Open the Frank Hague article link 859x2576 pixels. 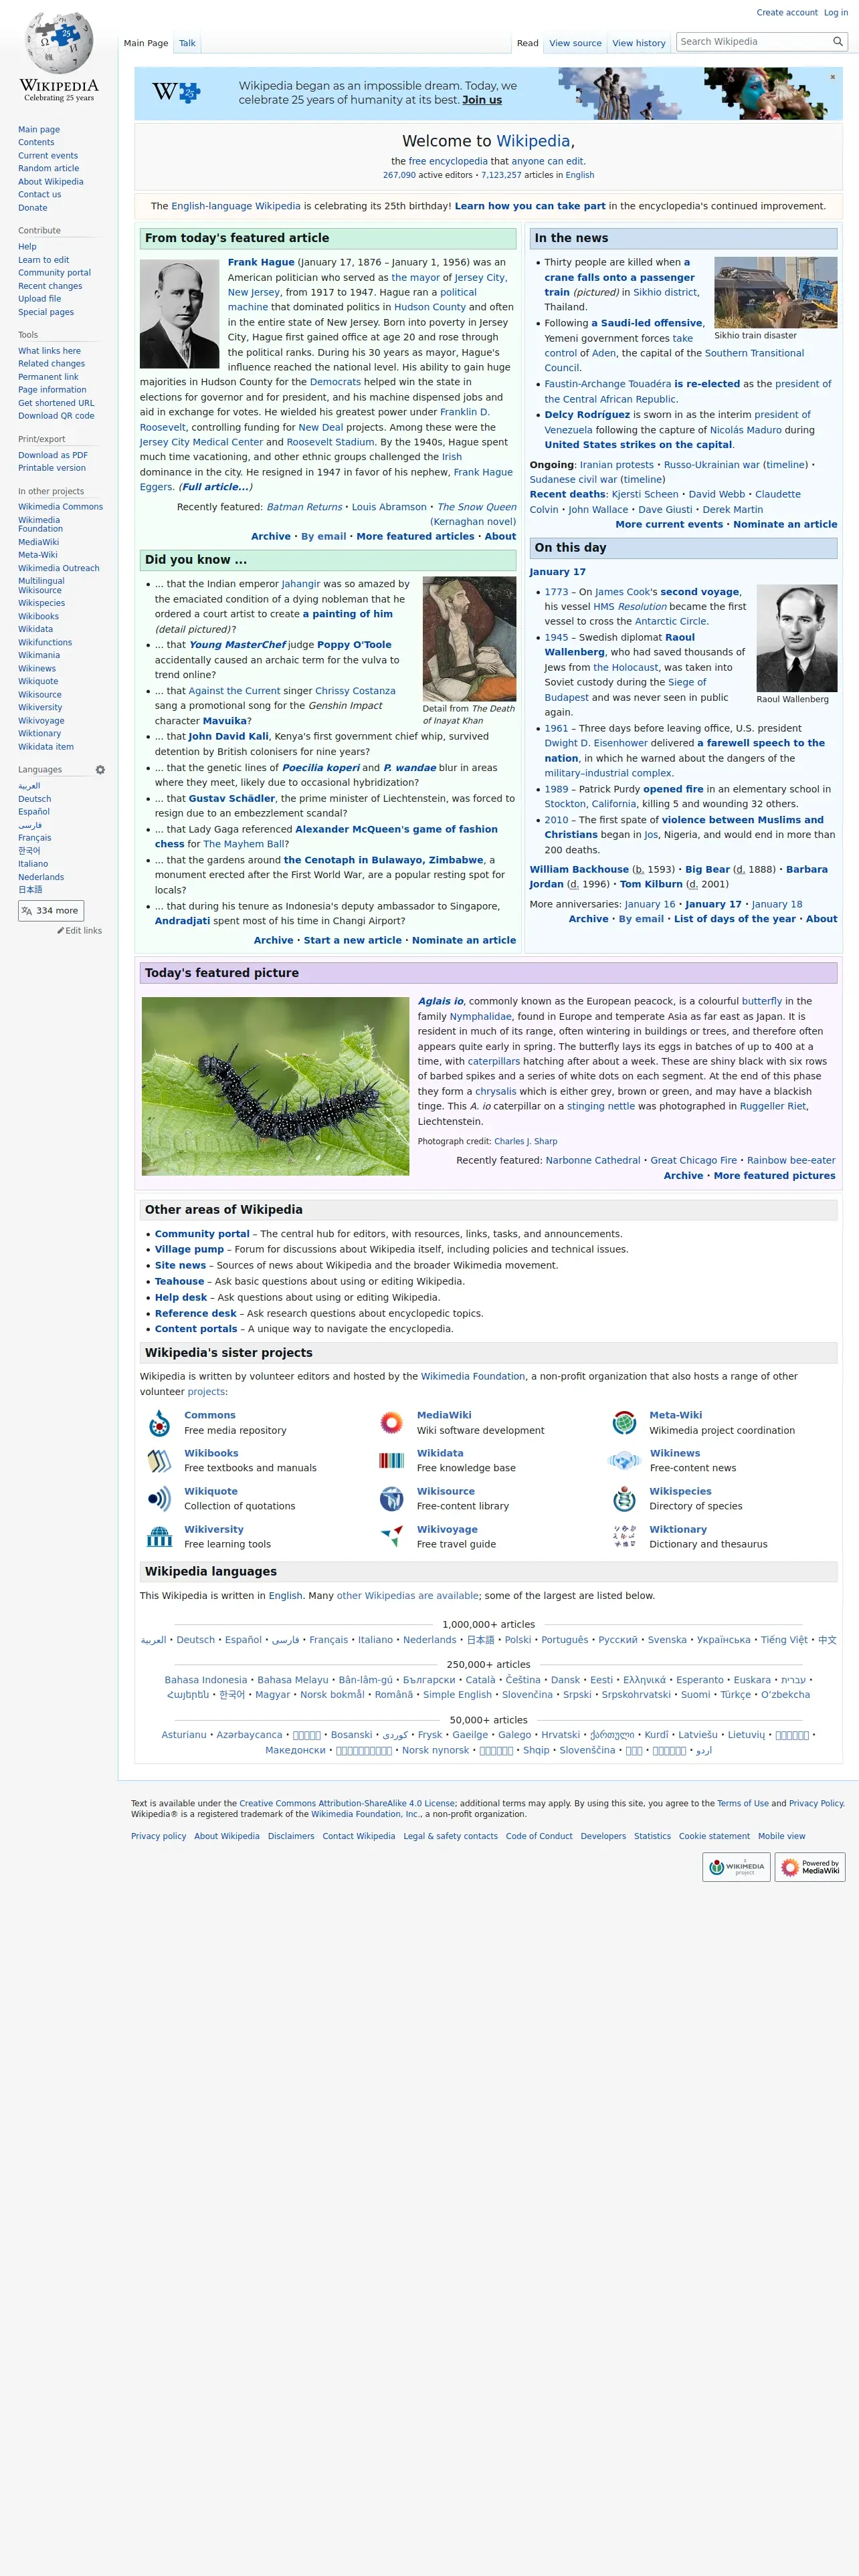261,262
